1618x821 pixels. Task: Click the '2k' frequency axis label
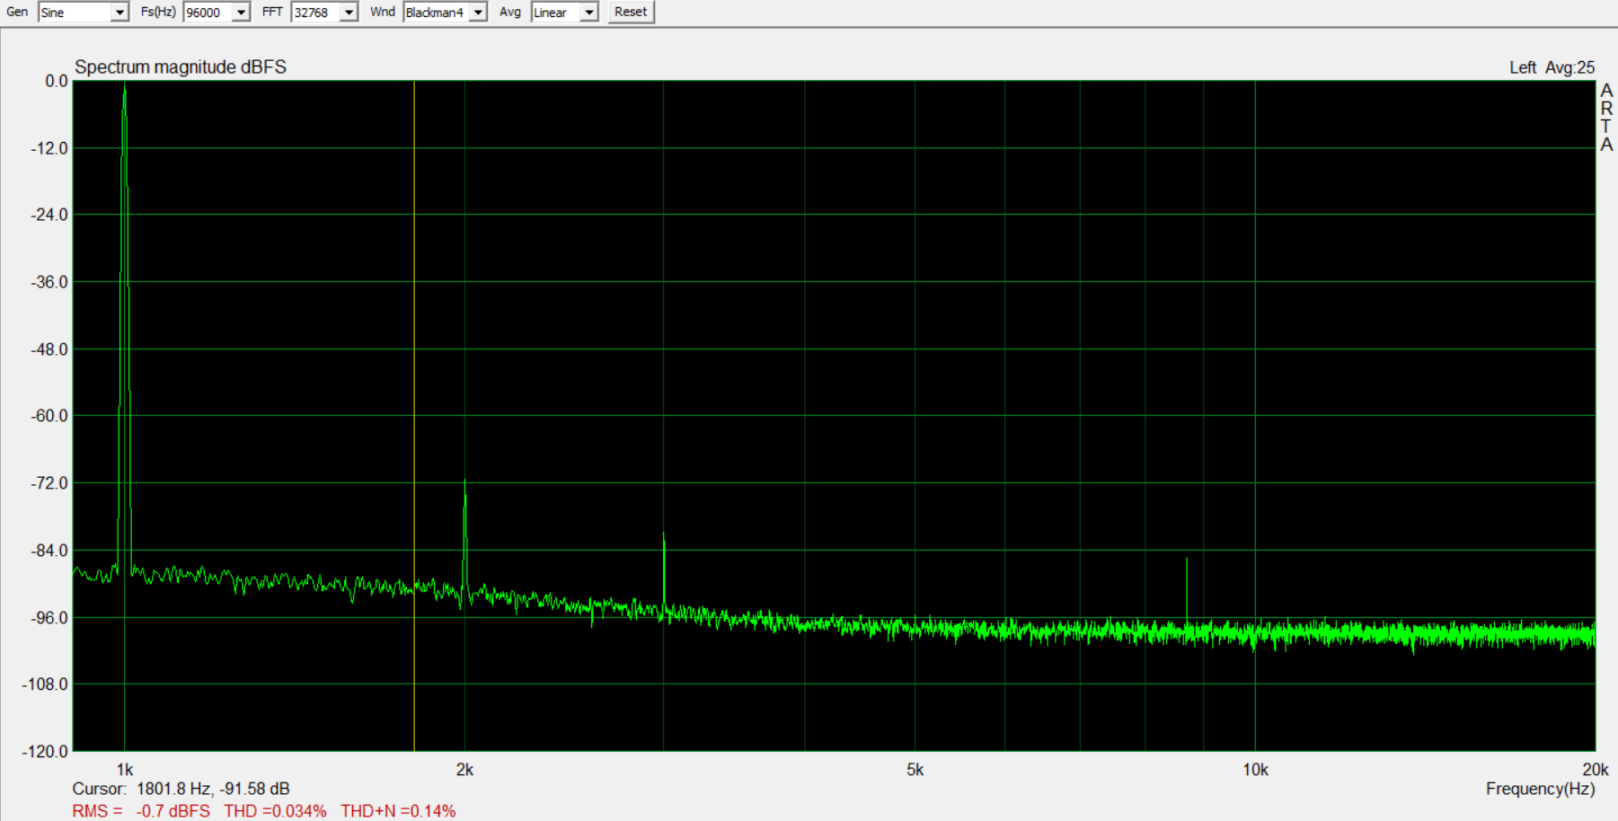click(464, 770)
